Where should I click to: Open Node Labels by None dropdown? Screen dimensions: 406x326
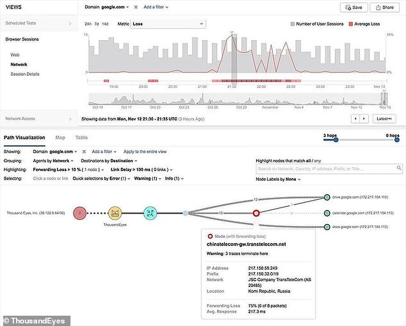(x=278, y=179)
